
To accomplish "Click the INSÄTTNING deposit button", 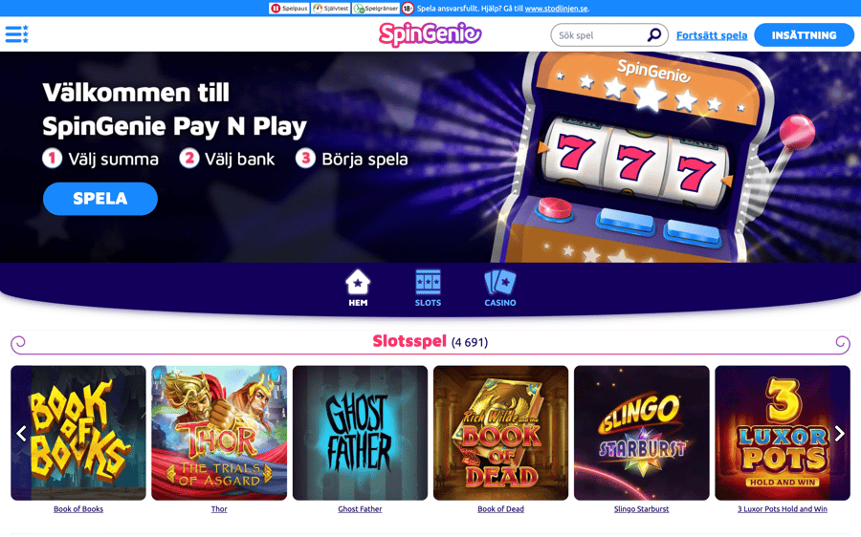I will coord(804,35).
